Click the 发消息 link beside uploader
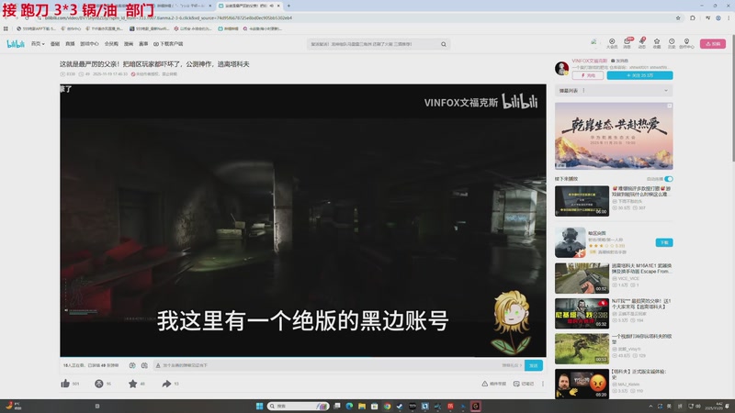This screenshot has width=735, height=413. tap(619, 61)
